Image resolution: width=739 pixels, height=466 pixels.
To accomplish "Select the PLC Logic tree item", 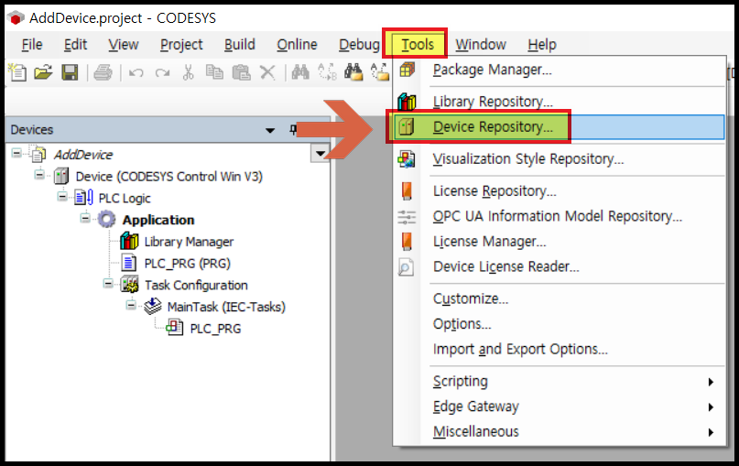I will point(125,199).
